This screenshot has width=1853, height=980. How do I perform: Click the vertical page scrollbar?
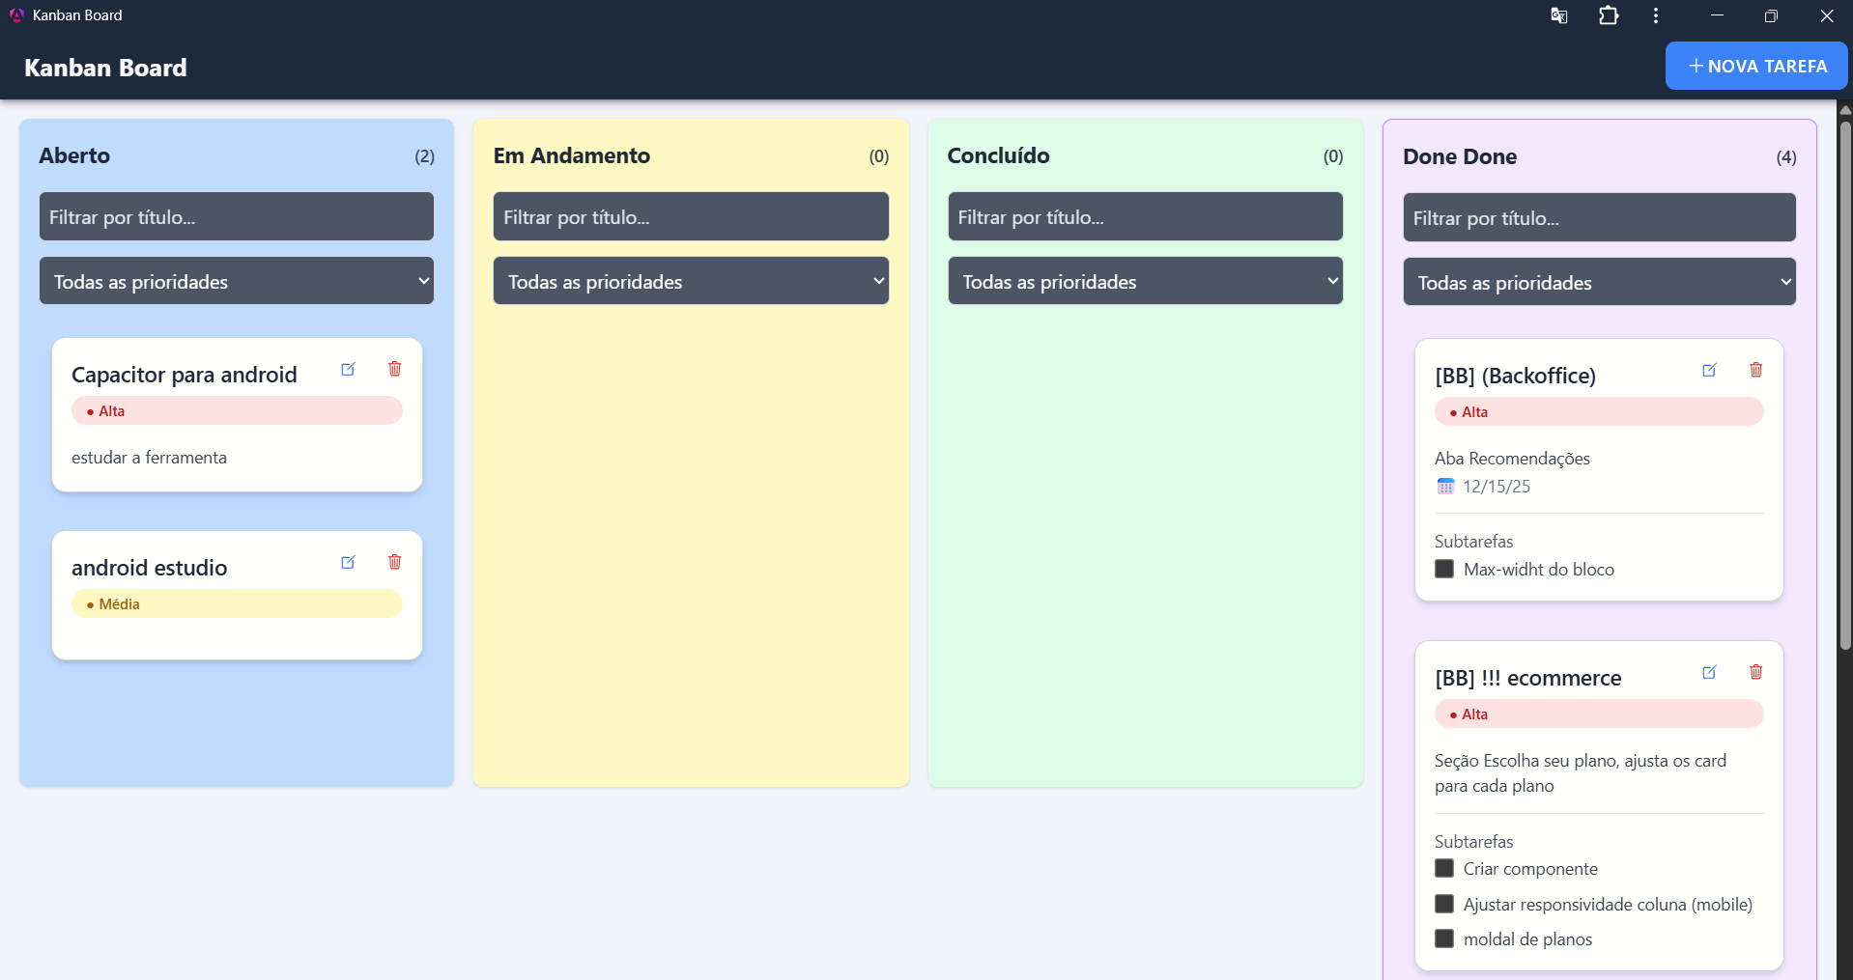1844,386
